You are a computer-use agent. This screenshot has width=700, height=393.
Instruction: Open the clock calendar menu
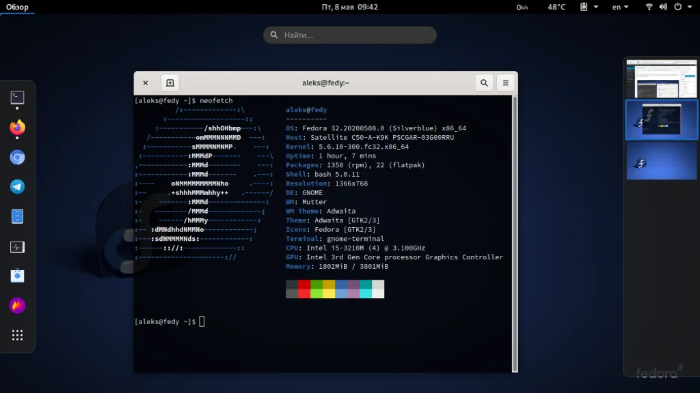[x=349, y=7]
